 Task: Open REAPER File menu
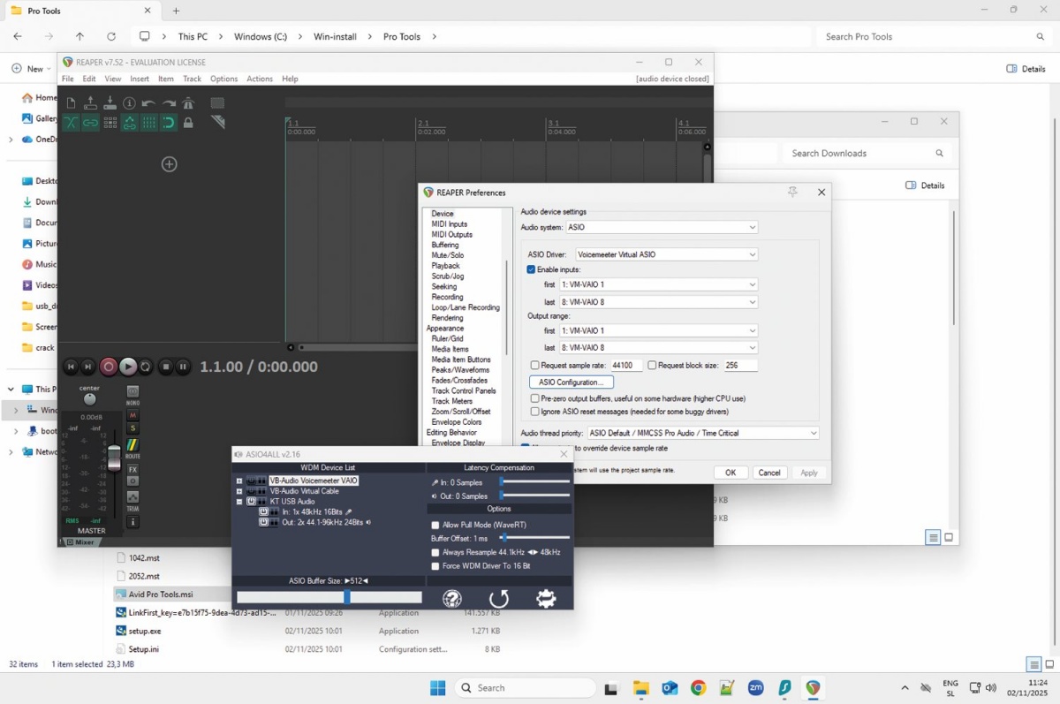pyautogui.click(x=68, y=79)
